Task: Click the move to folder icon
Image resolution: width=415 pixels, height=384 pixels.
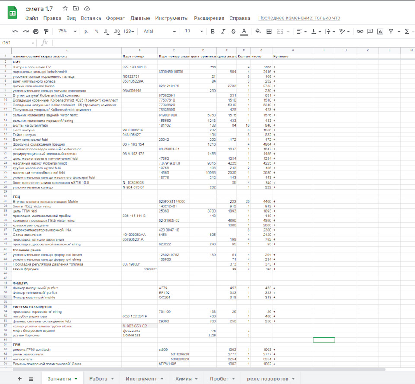Action: (x=76, y=9)
